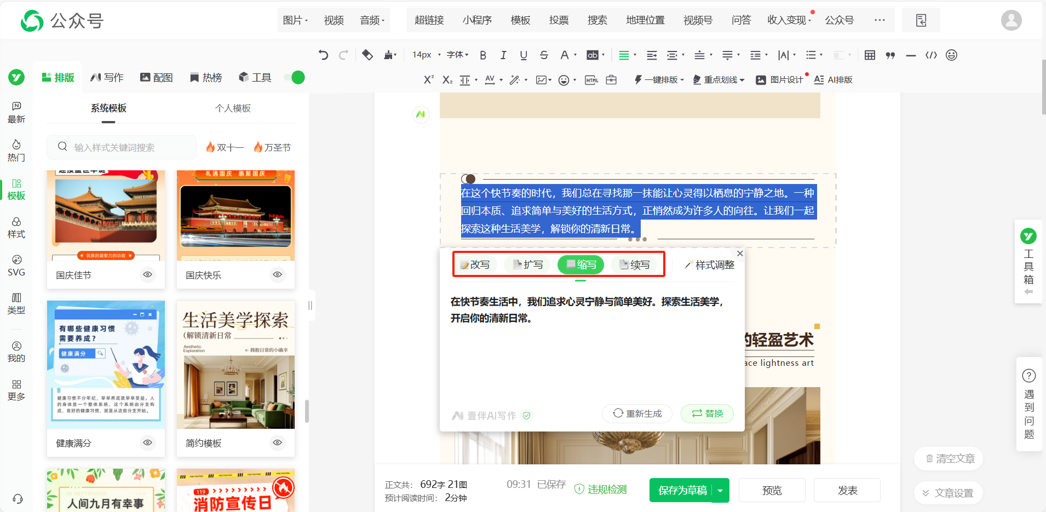Insert a horizontal divider line
This screenshot has width=1046, height=512.
(911, 55)
